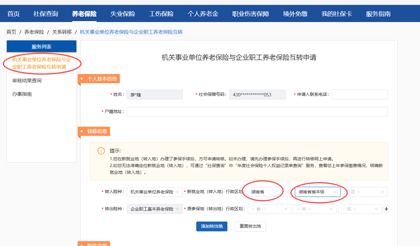Select the transfer-out 省 province dropdown
This screenshot has width=420, height=246.
click(x=269, y=209)
